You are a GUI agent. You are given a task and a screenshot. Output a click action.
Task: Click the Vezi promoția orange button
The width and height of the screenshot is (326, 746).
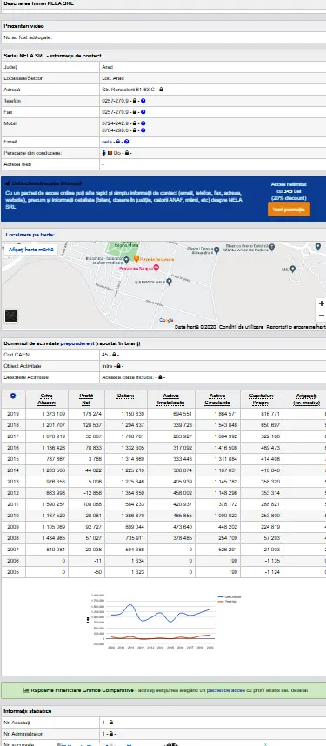[289, 210]
